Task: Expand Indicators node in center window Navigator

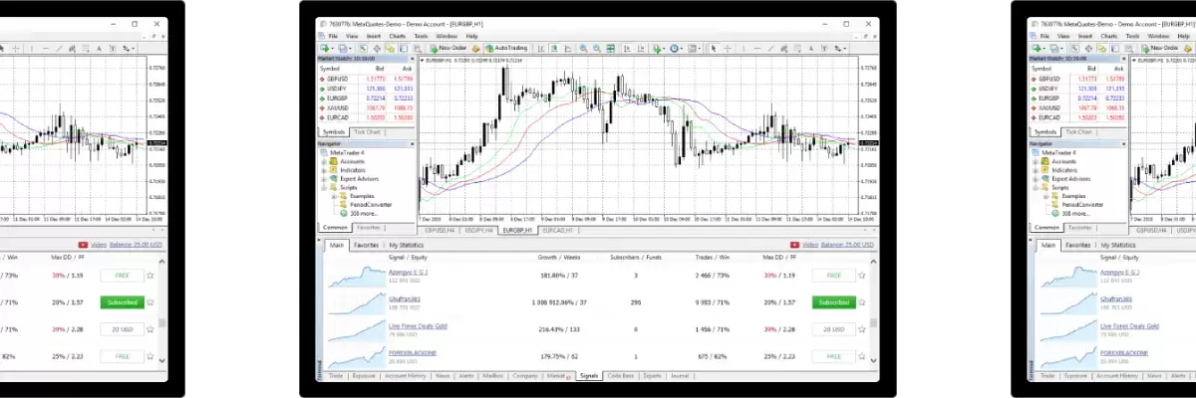Action: [x=324, y=169]
